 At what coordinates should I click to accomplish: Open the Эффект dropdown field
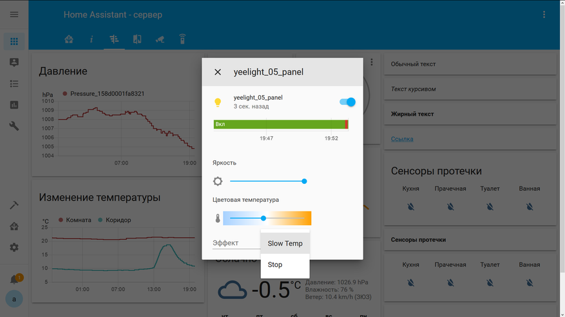pyautogui.click(x=236, y=243)
